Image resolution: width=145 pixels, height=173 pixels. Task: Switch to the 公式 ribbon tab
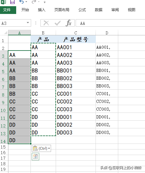[82, 10]
